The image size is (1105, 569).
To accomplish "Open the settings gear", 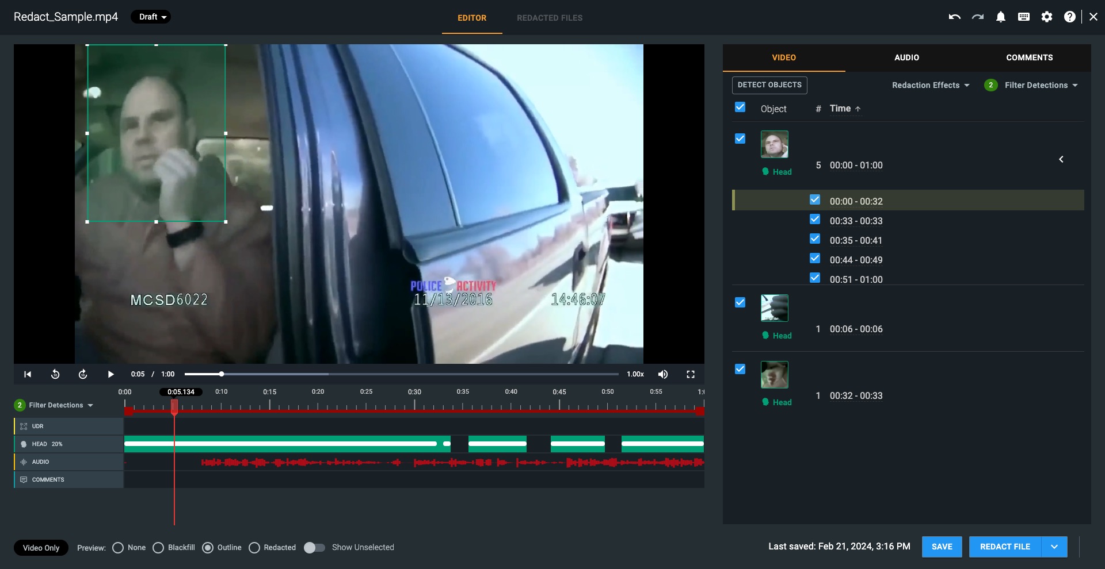I will (x=1047, y=17).
